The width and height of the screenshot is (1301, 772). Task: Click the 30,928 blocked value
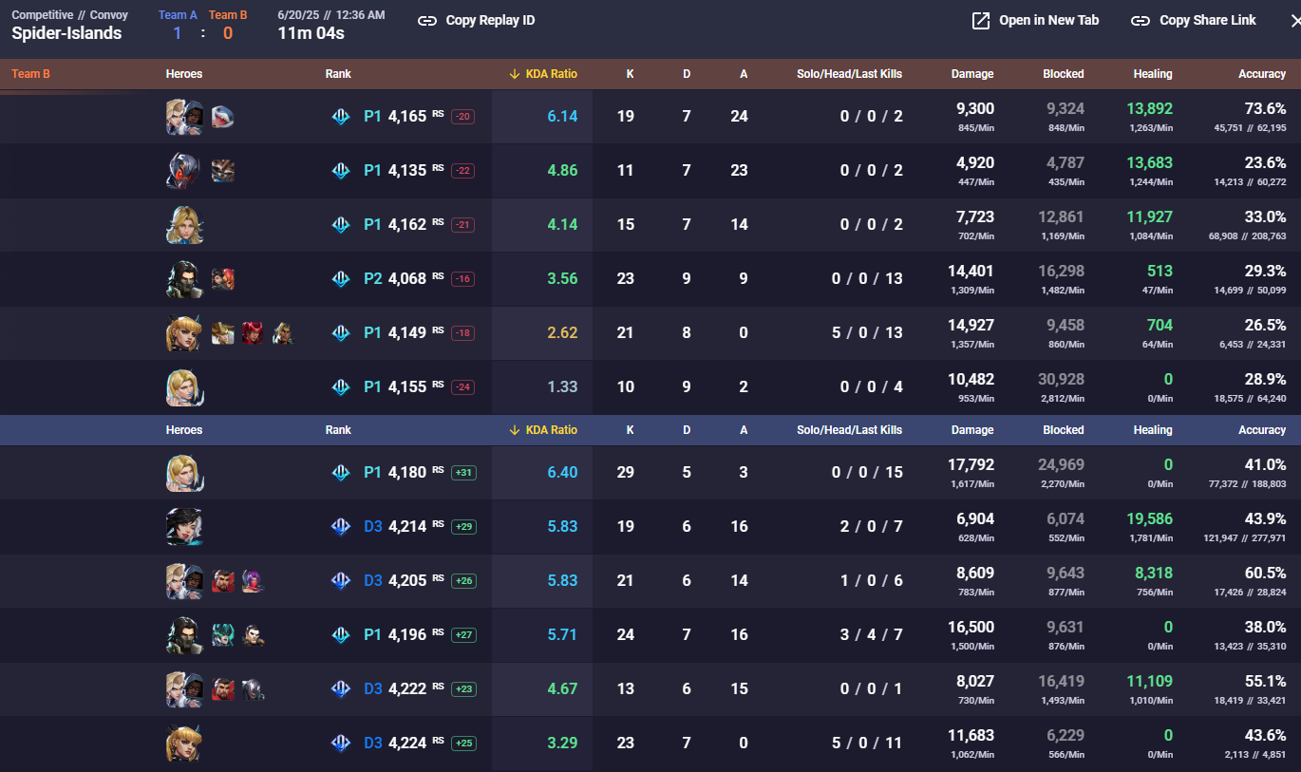tap(1061, 380)
